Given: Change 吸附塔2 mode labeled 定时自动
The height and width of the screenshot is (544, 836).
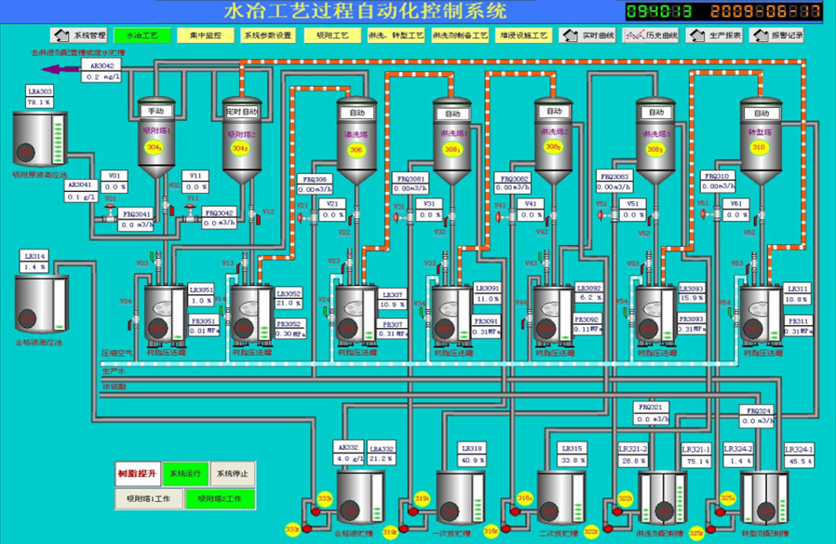Looking at the screenshot, I should (241, 111).
